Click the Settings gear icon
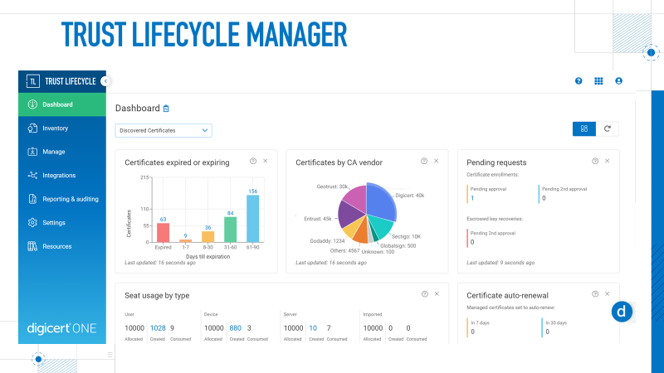The image size is (664, 373). coord(32,222)
